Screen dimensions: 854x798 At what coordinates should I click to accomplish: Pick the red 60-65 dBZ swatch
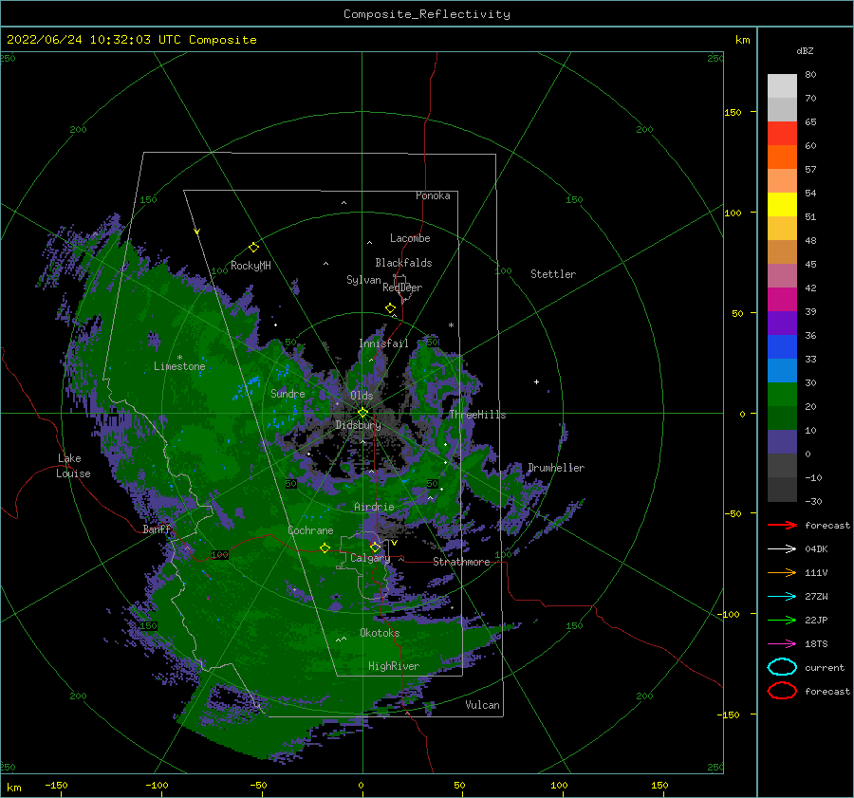pos(782,134)
